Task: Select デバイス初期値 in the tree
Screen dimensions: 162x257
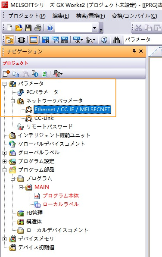Action: pos(36,248)
